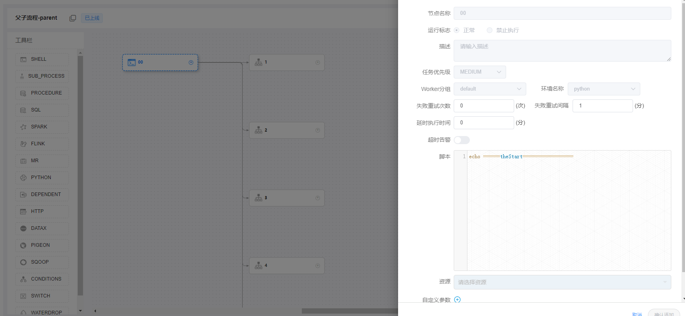This screenshot has width=685, height=316.
Task: Open the Worker分组 default dropdown
Action: (490, 89)
